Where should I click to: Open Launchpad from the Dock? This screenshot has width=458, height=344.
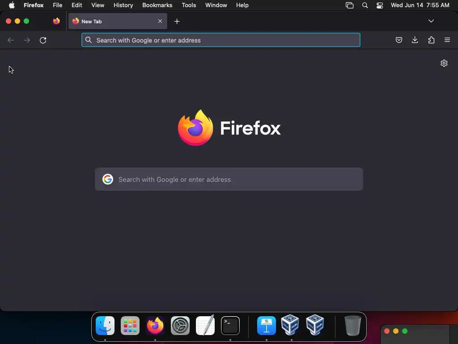[130, 325]
